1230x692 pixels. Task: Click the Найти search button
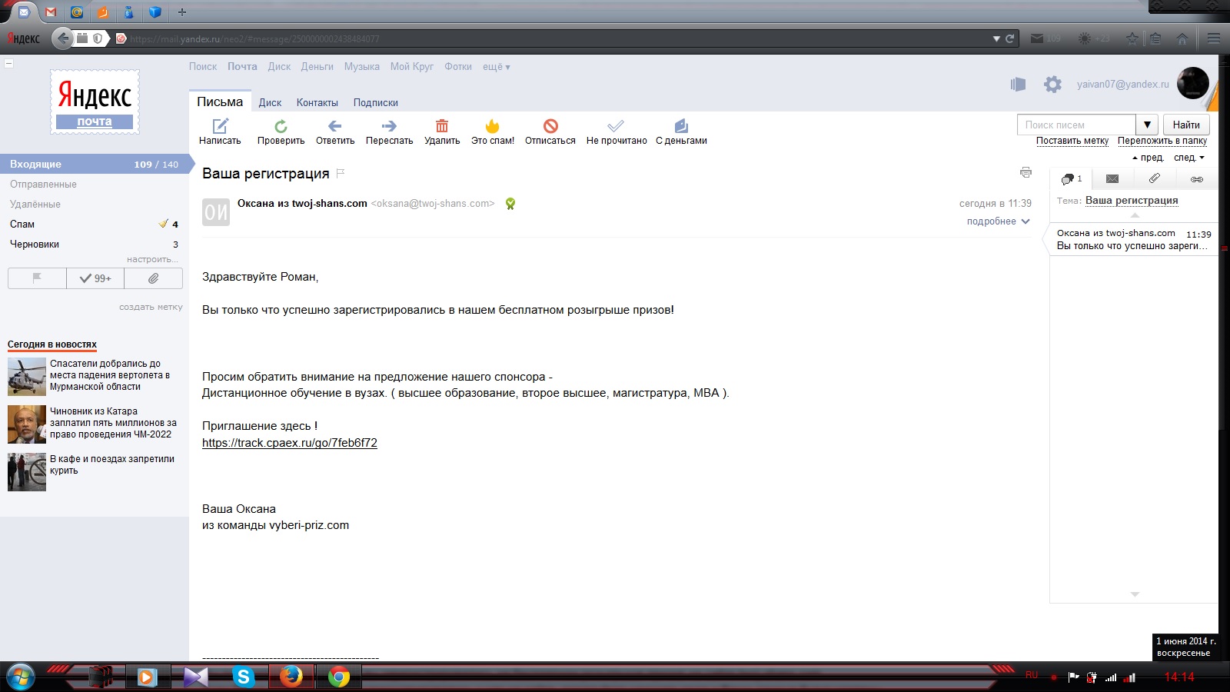[1186, 125]
